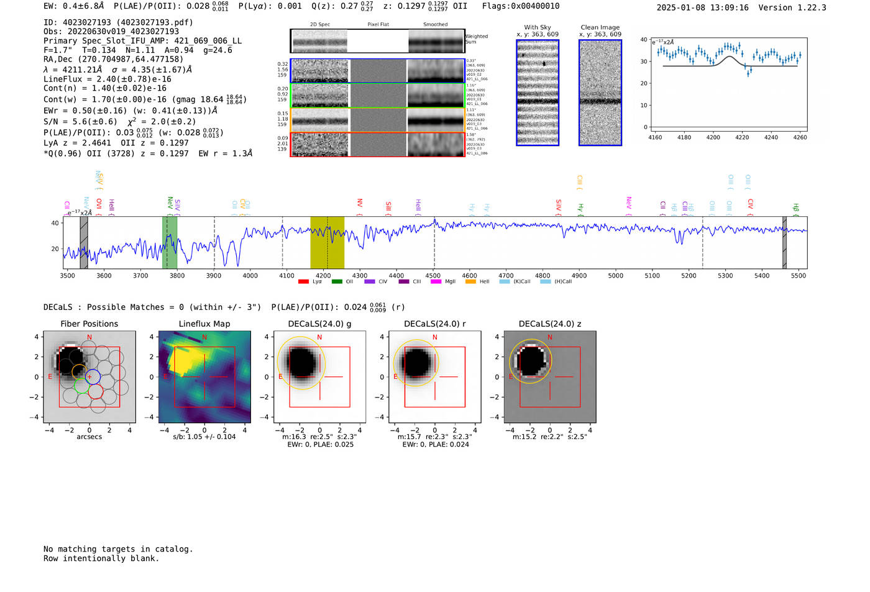
Task: Open the With Sky CCD cutout
Action: [x=538, y=93]
